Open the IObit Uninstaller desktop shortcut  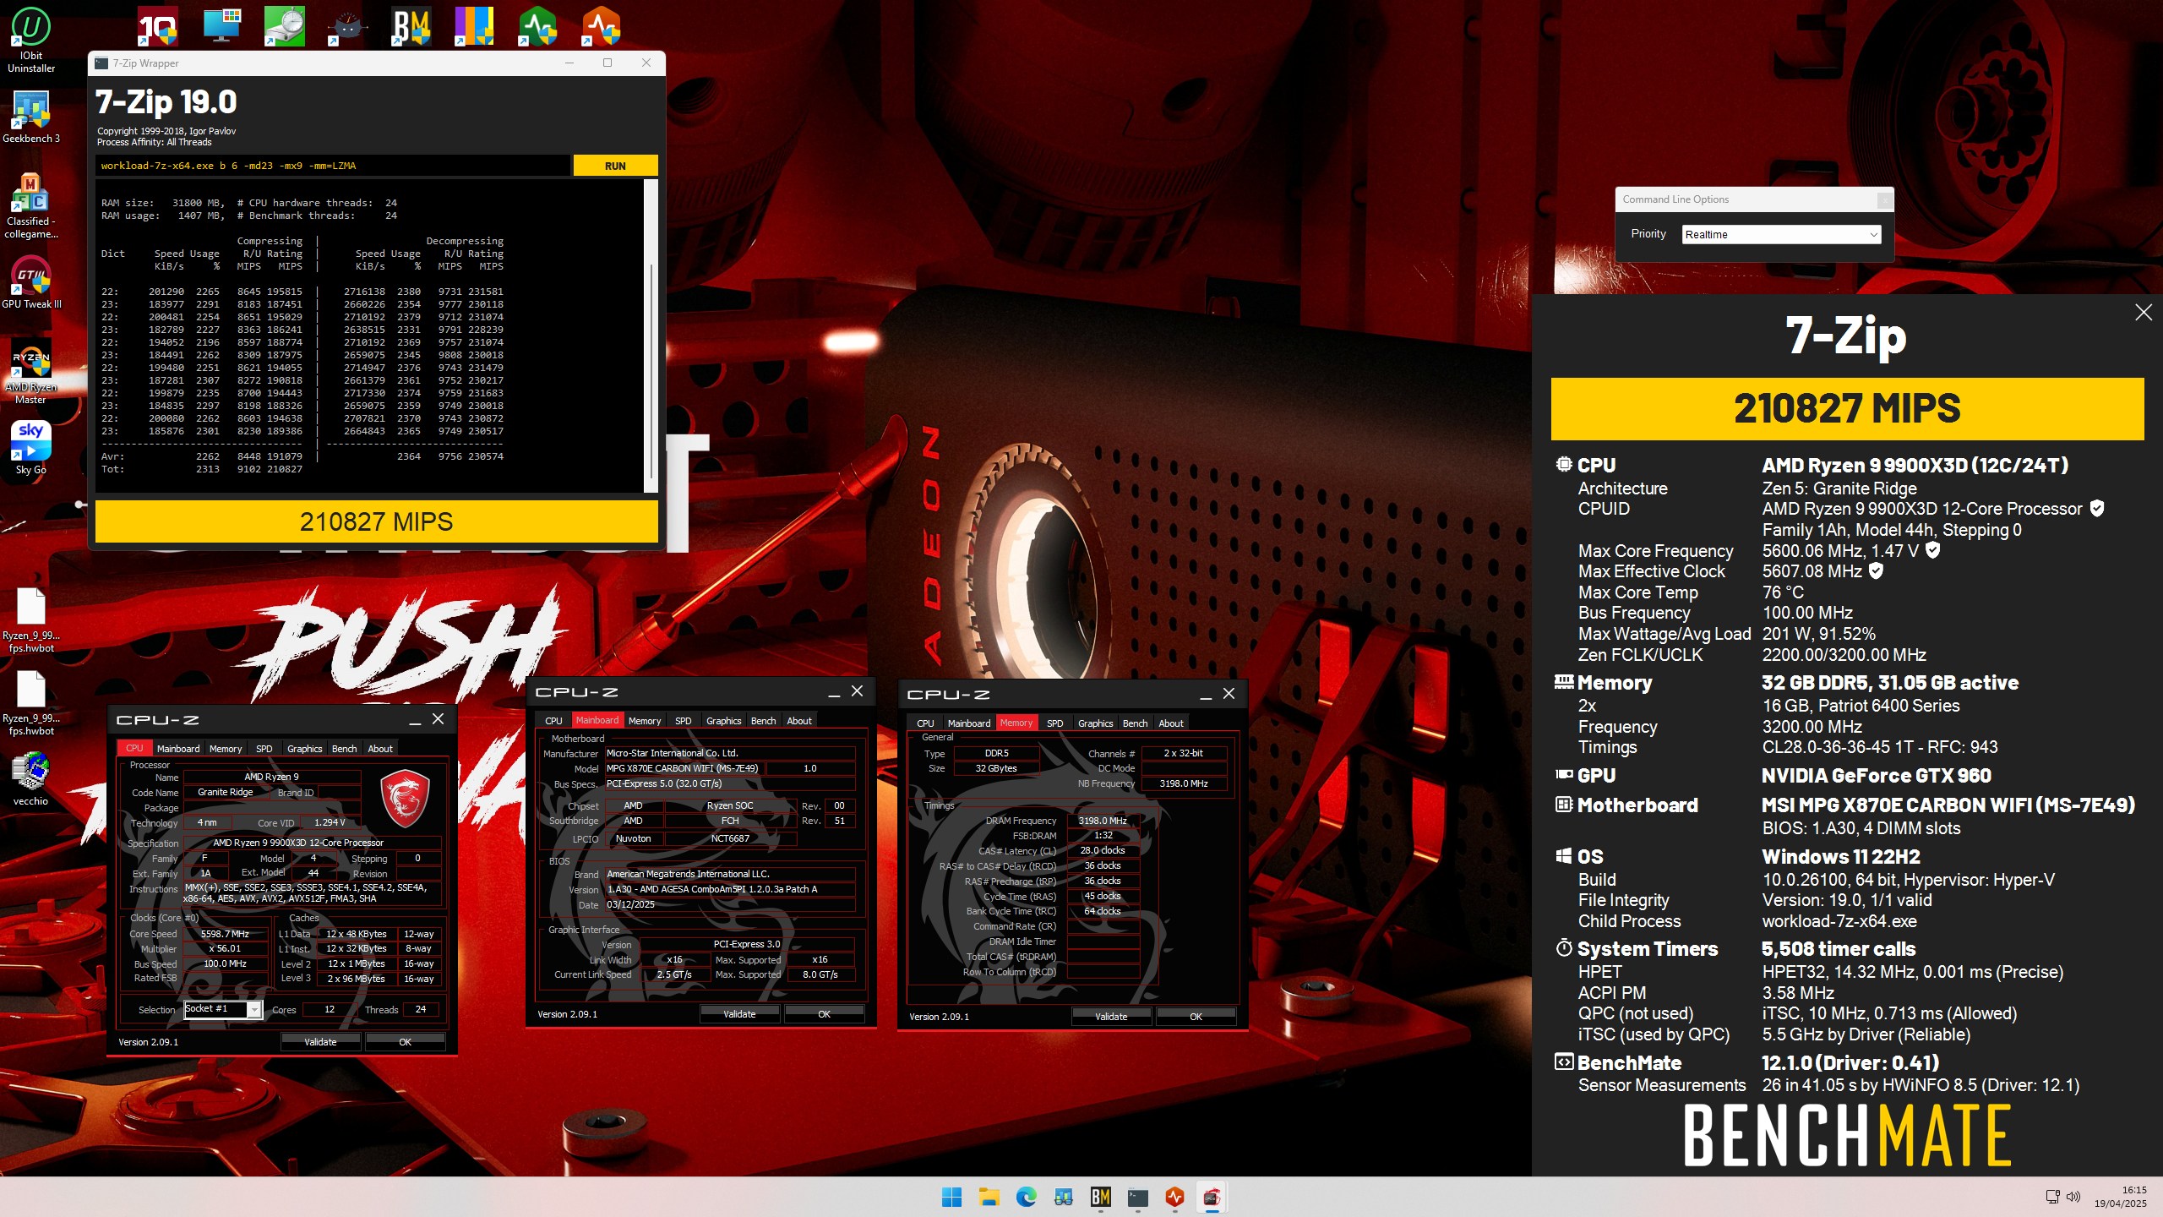[x=31, y=40]
